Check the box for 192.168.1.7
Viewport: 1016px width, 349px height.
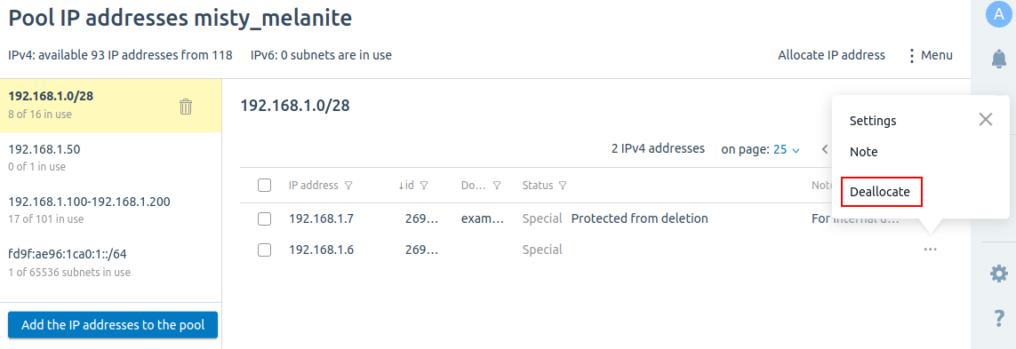(x=264, y=218)
